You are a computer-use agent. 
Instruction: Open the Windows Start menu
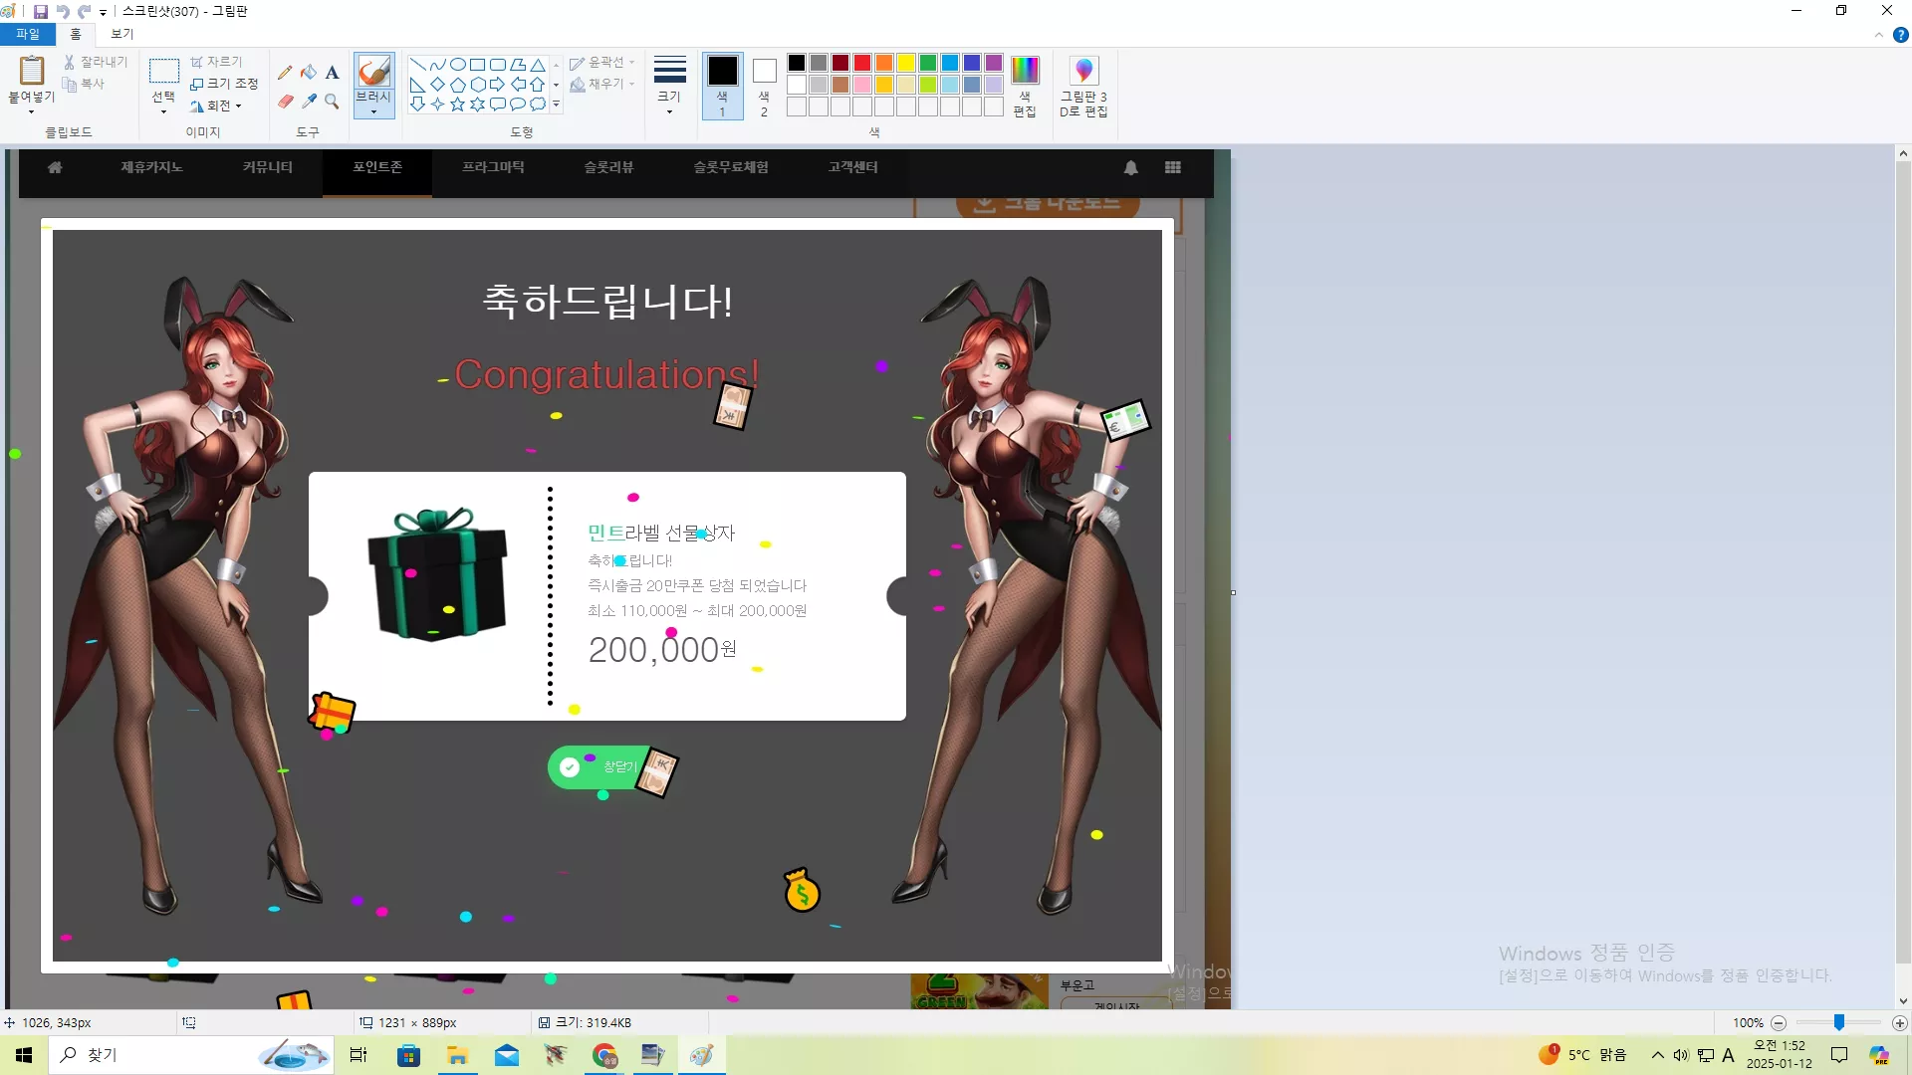pyautogui.click(x=24, y=1055)
